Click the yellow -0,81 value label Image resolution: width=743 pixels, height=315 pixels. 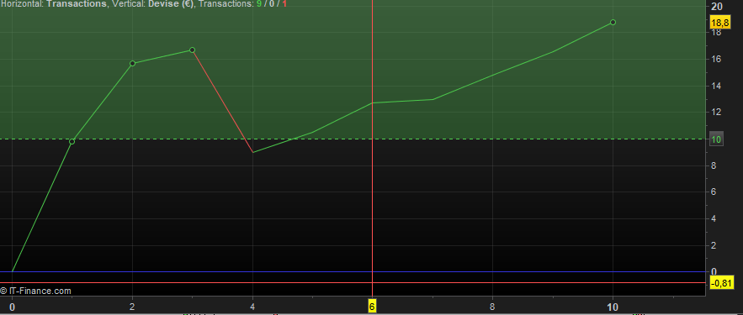tap(722, 283)
